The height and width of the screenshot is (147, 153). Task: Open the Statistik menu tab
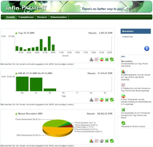[11, 17]
